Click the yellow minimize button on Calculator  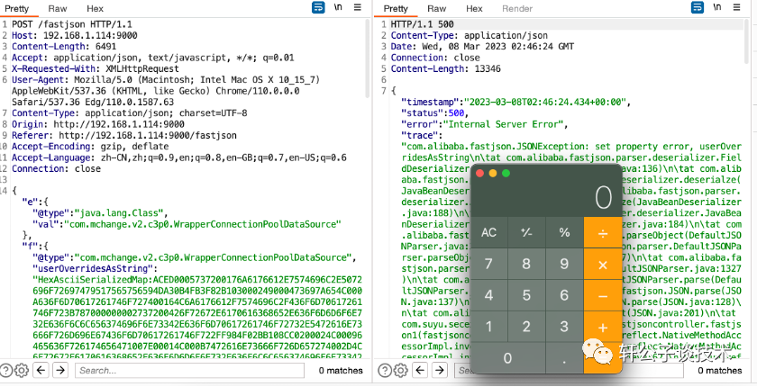[x=493, y=173]
